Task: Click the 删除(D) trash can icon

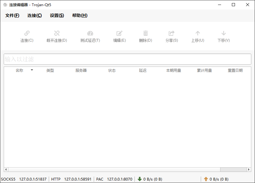Action: pos(146,33)
